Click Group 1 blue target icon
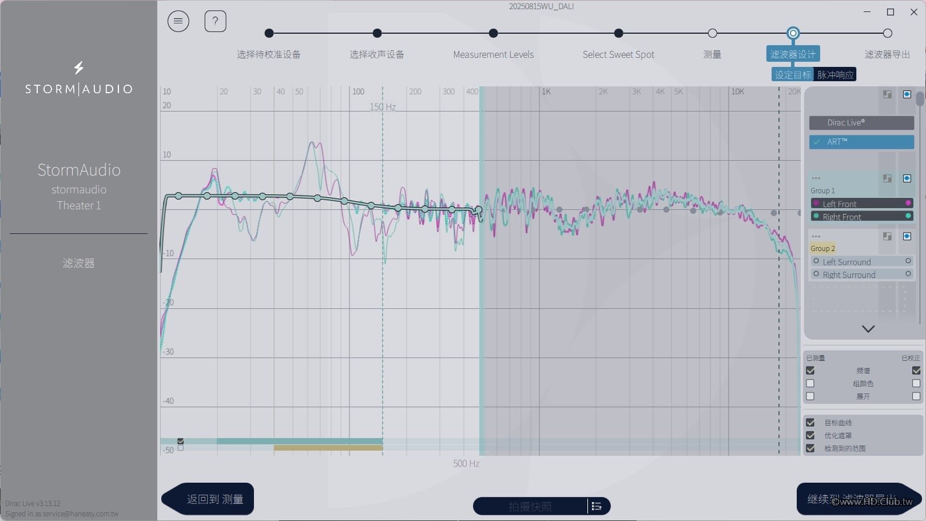The height and width of the screenshot is (521, 926). point(907,178)
